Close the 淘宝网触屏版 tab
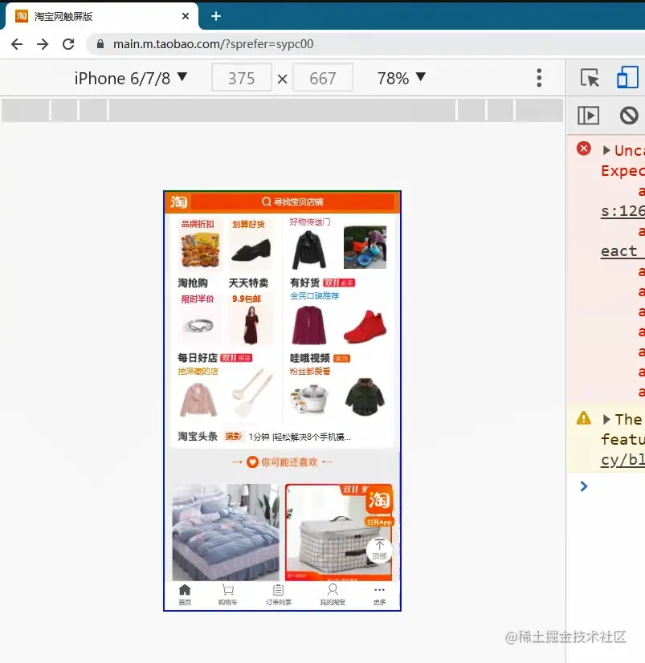 [x=186, y=16]
